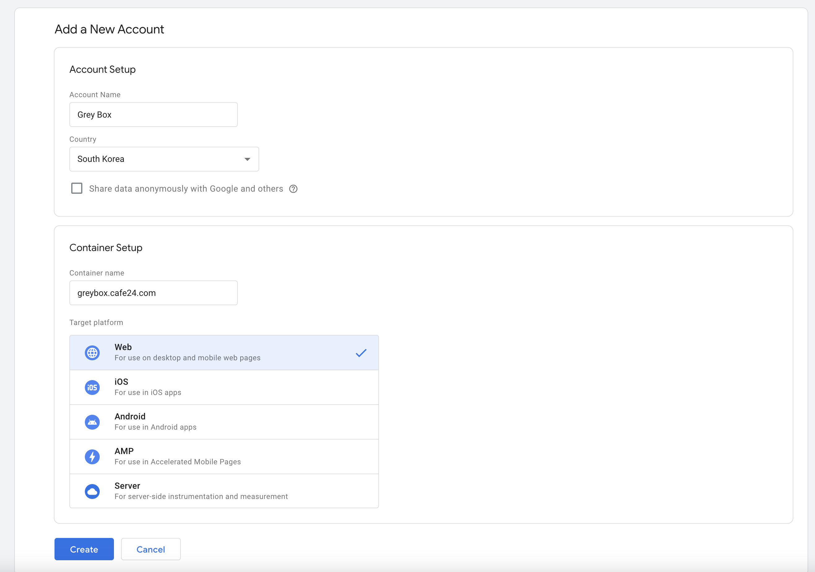Choose Android target platform option
Image resolution: width=815 pixels, height=572 pixels.
(224, 422)
